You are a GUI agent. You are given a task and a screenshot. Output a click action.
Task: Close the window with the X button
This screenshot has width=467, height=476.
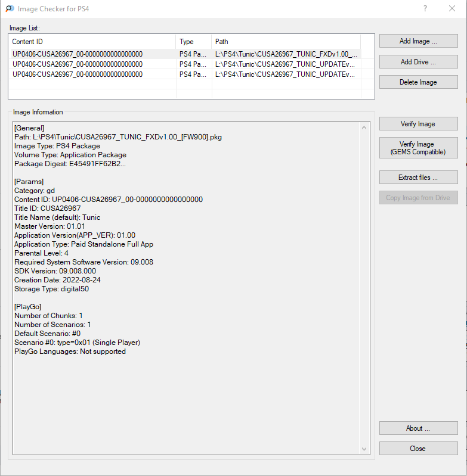(452, 8)
